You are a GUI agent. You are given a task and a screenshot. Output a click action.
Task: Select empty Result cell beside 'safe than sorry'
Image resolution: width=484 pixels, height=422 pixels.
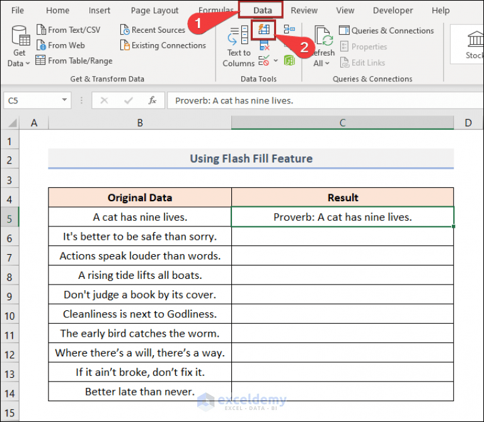pos(343,237)
